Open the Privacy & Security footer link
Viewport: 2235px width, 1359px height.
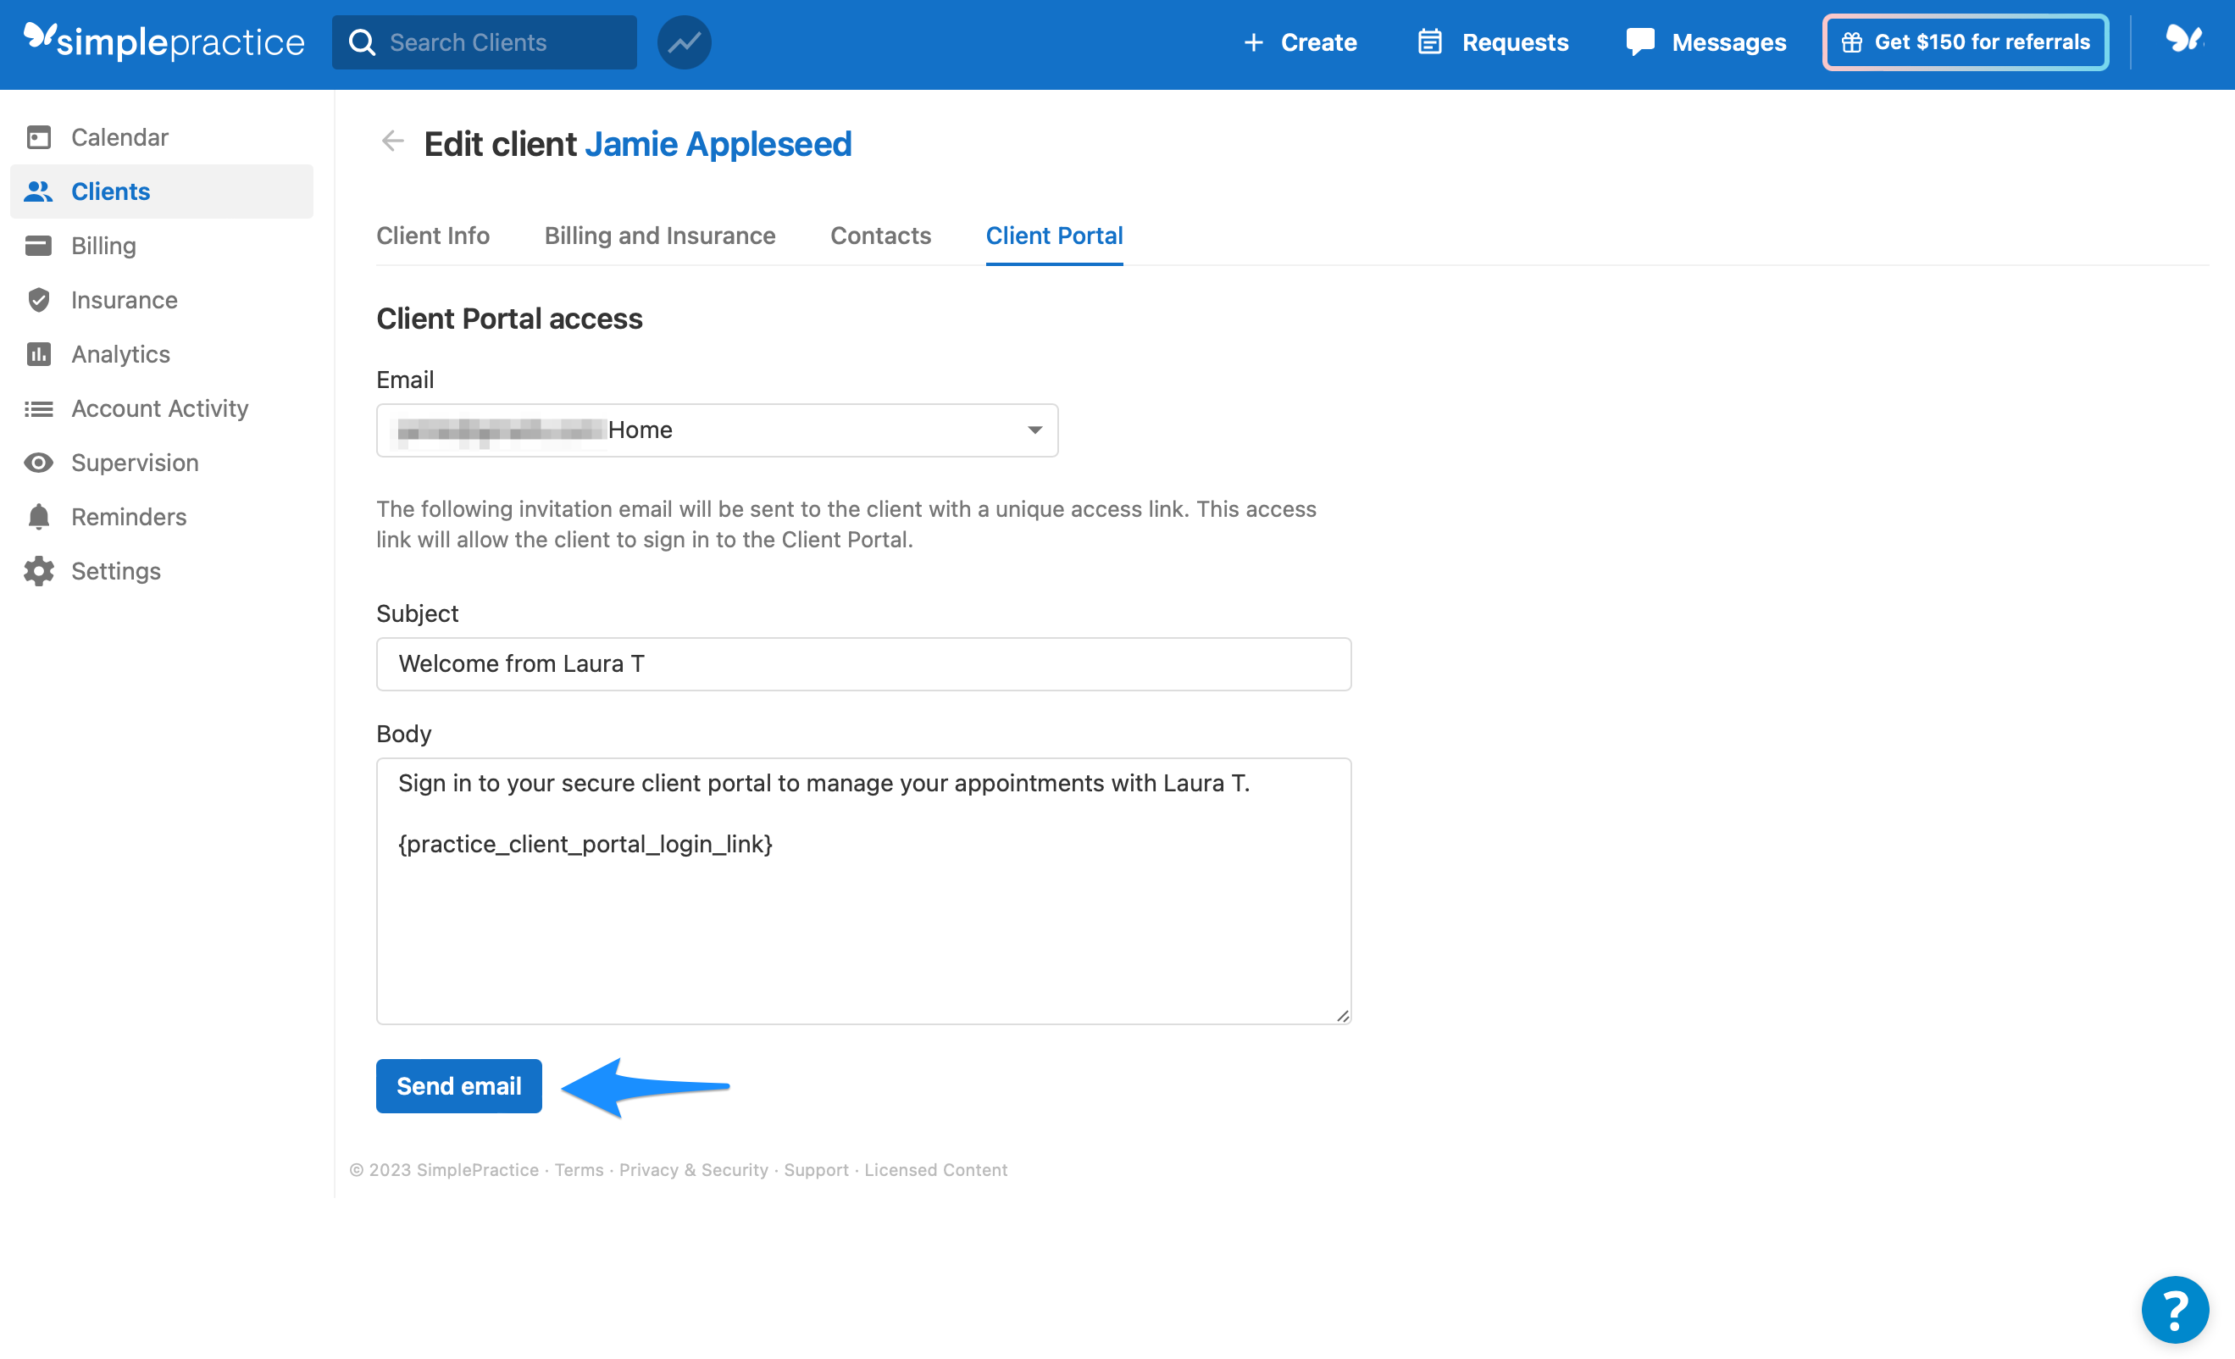(693, 1169)
